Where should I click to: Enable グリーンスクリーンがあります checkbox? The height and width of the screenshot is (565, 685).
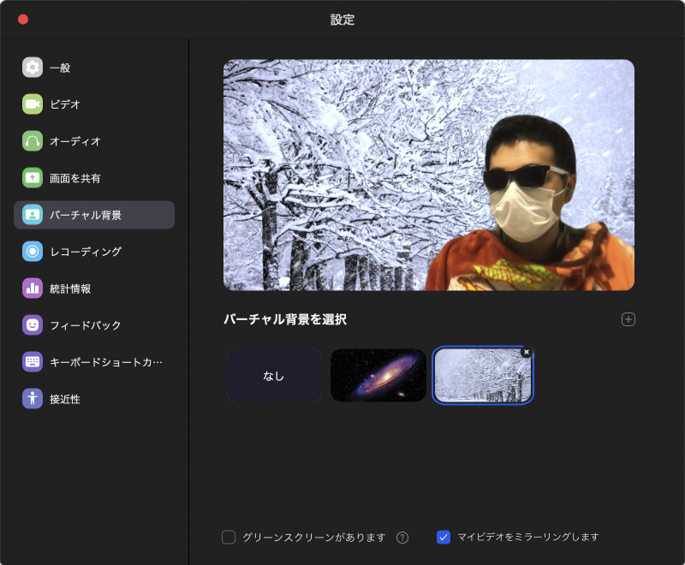(x=229, y=537)
